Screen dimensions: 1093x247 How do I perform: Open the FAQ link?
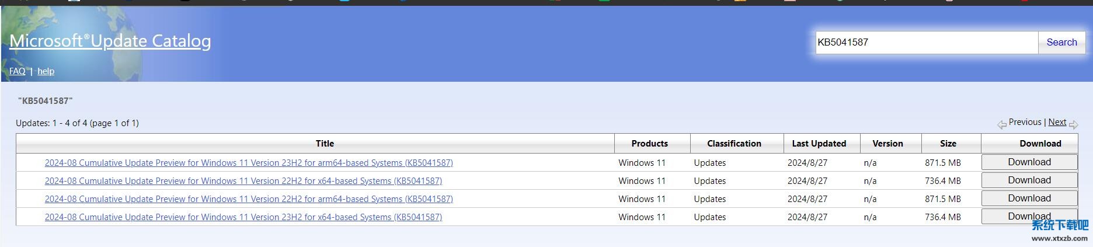17,71
